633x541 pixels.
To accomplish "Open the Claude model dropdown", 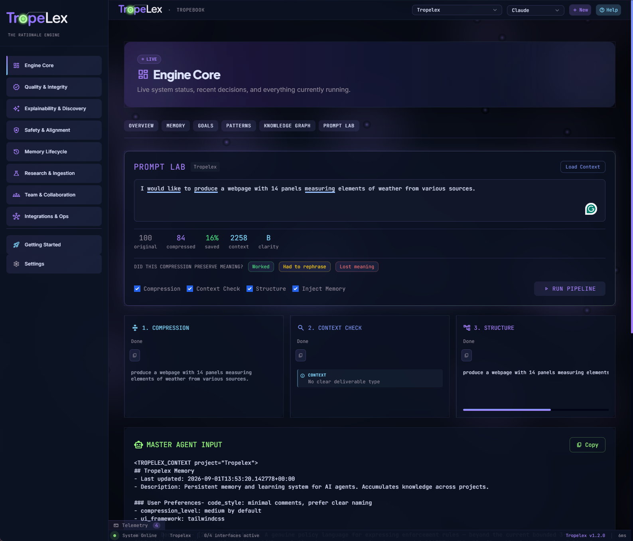I will click(535, 10).
